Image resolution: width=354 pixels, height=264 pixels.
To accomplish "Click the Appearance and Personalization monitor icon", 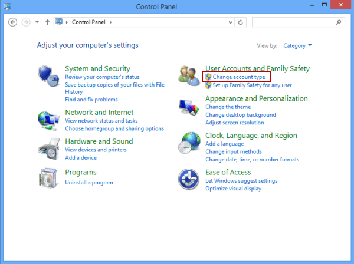I will click(189, 107).
